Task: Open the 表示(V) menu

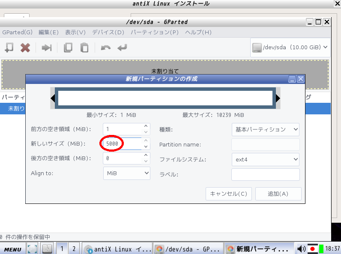Action: click(x=75, y=33)
